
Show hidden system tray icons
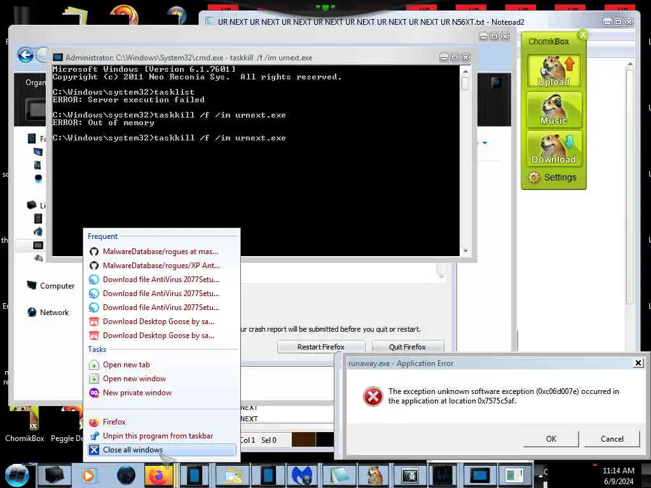pos(540,476)
